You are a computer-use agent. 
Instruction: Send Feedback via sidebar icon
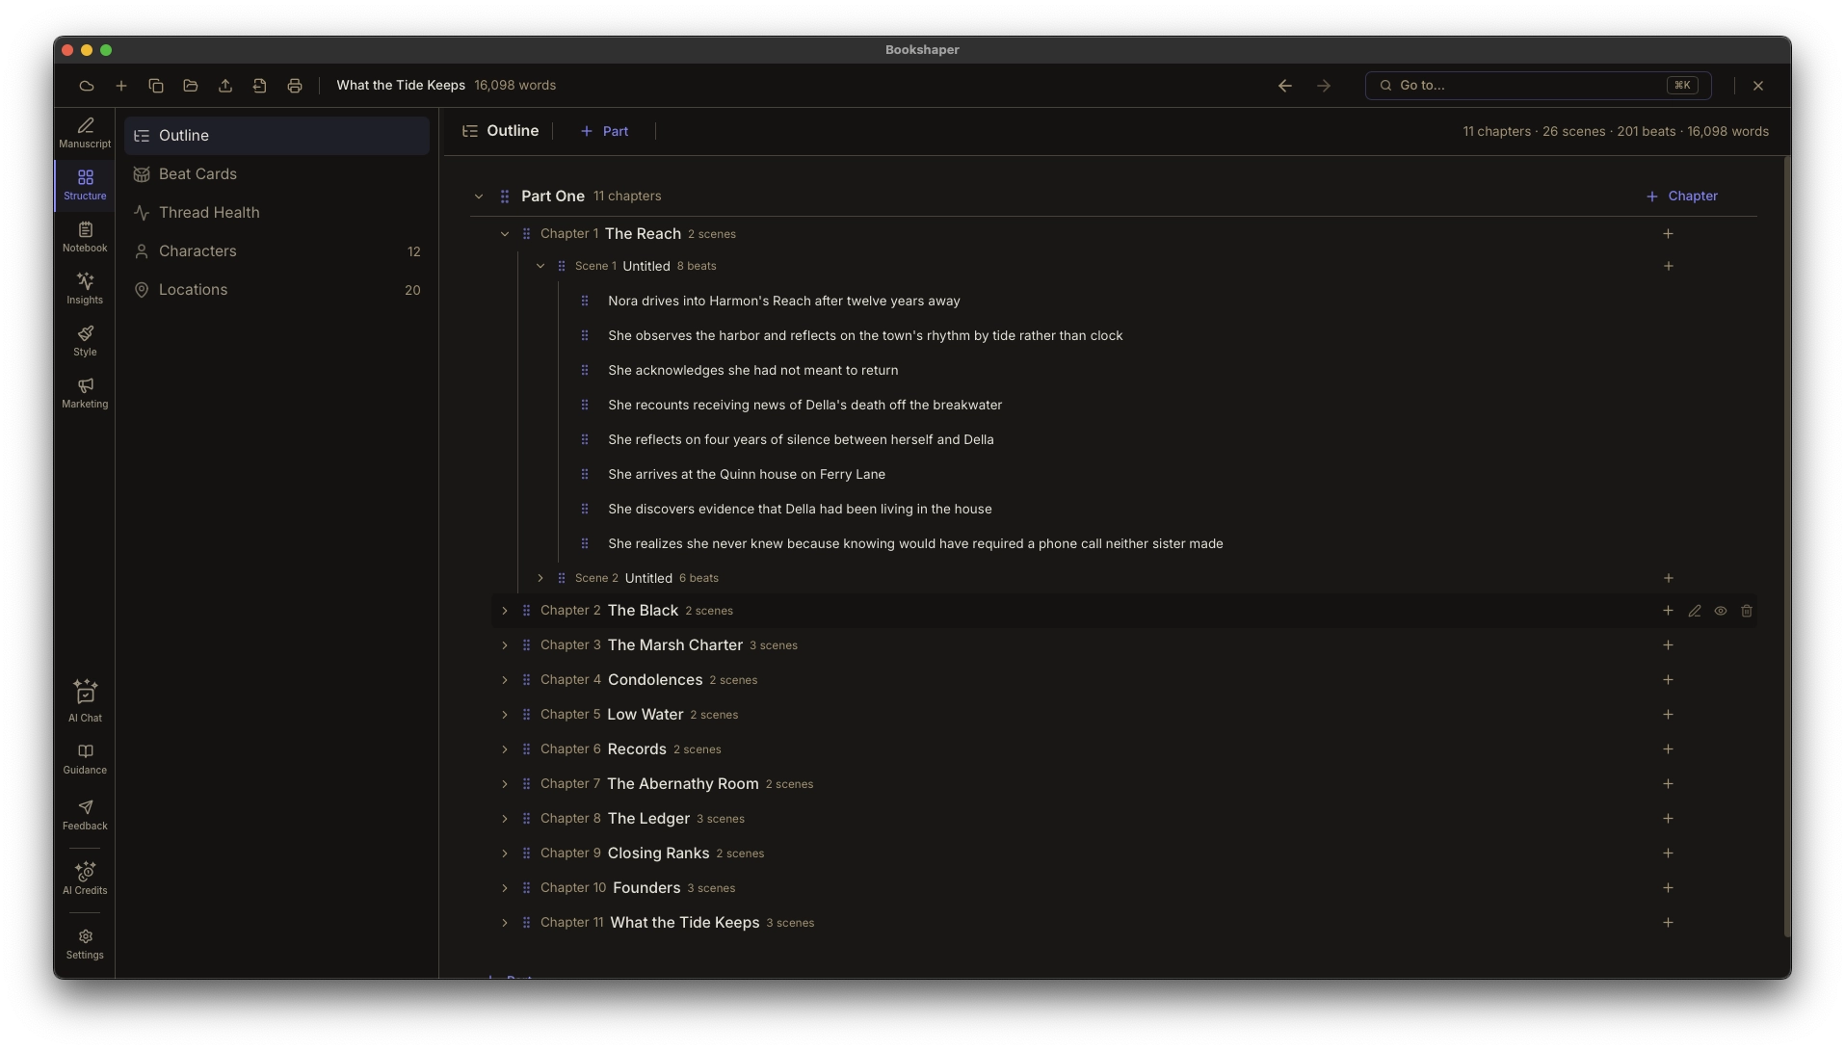[x=85, y=815]
